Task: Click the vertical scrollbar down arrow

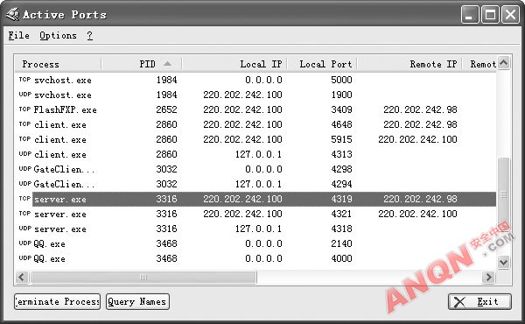Action: pyautogui.click(x=504, y=262)
